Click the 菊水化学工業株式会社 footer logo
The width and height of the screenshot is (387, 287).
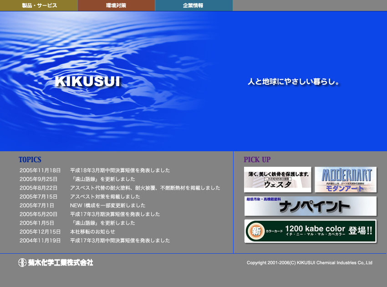coord(56,262)
